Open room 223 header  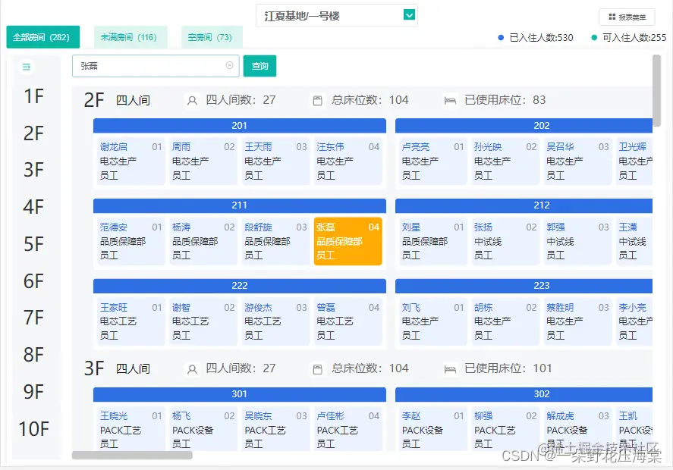click(x=524, y=286)
